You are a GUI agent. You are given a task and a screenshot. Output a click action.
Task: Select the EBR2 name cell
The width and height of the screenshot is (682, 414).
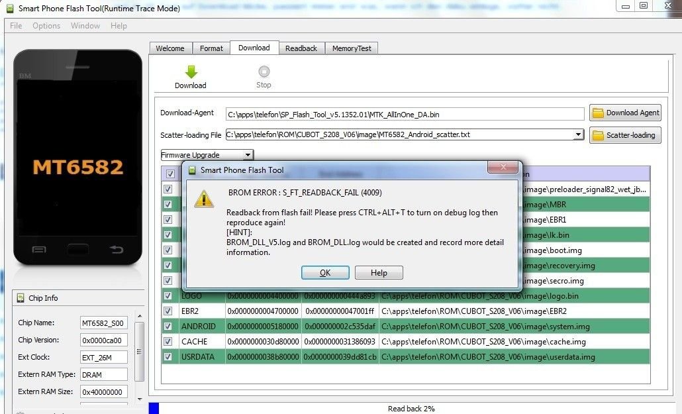coord(202,311)
